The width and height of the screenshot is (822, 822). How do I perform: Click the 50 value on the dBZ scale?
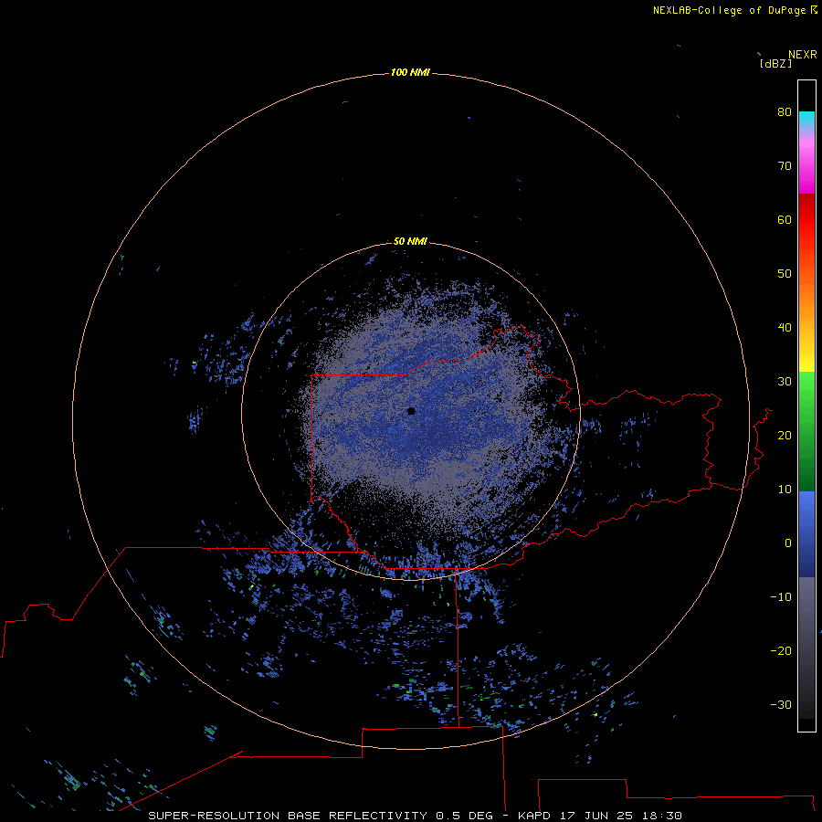(x=785, y=274)
